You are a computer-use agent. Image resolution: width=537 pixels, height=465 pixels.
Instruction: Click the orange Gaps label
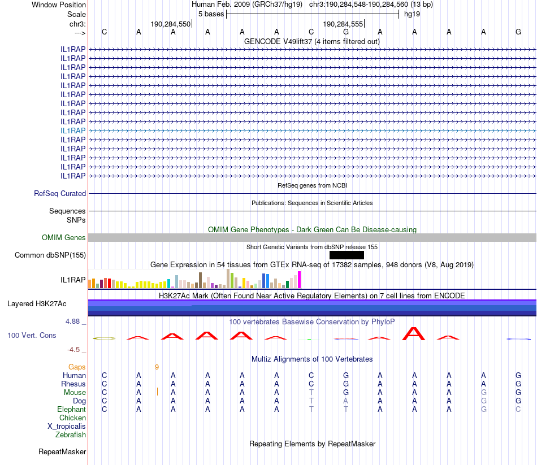[x=77, y=367]
